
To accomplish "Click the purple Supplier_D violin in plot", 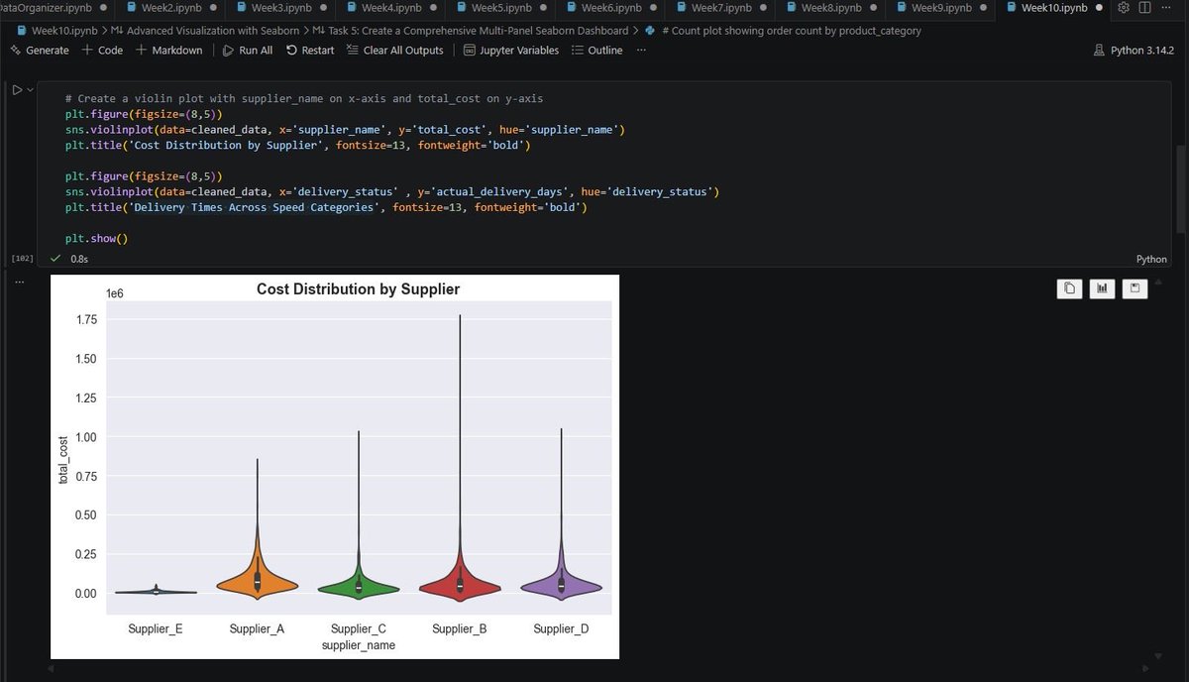I will 561,585.
